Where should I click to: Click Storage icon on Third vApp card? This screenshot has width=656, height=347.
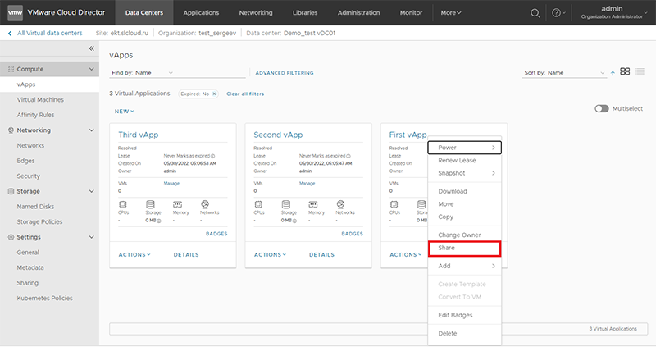(150, 204)
